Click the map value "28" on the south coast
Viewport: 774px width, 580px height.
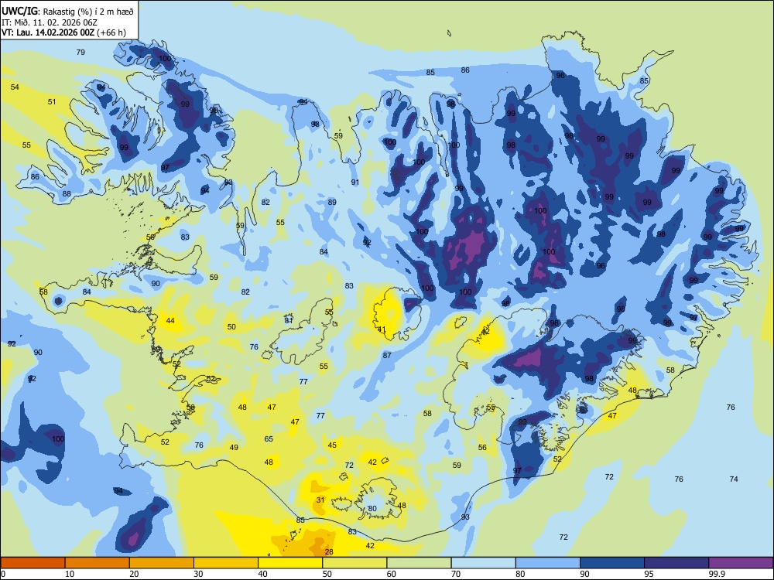point(329,551)
